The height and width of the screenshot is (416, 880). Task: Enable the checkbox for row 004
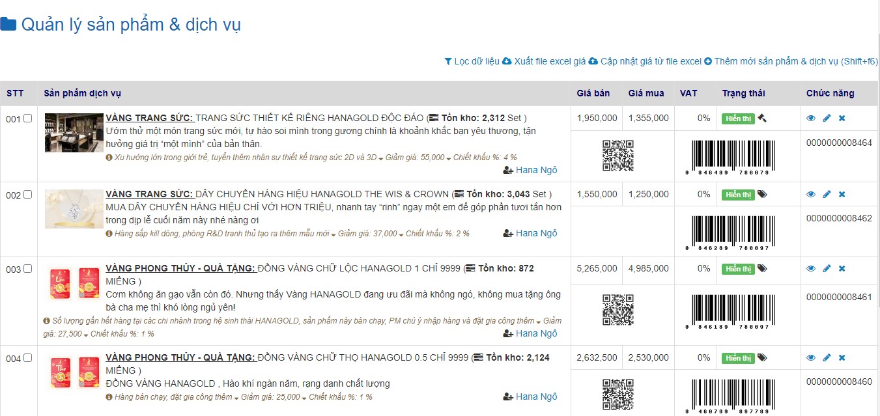tap(27, 358)
